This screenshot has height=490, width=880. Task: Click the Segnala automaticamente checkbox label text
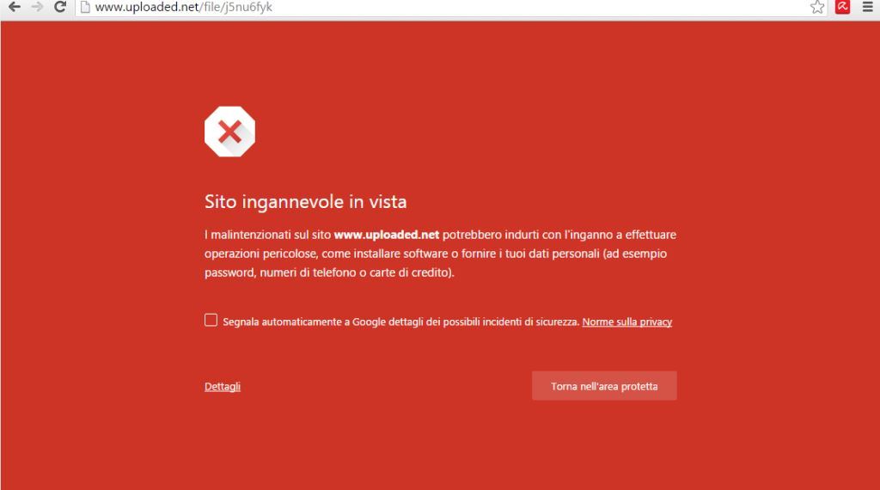[x=400, y=322]
